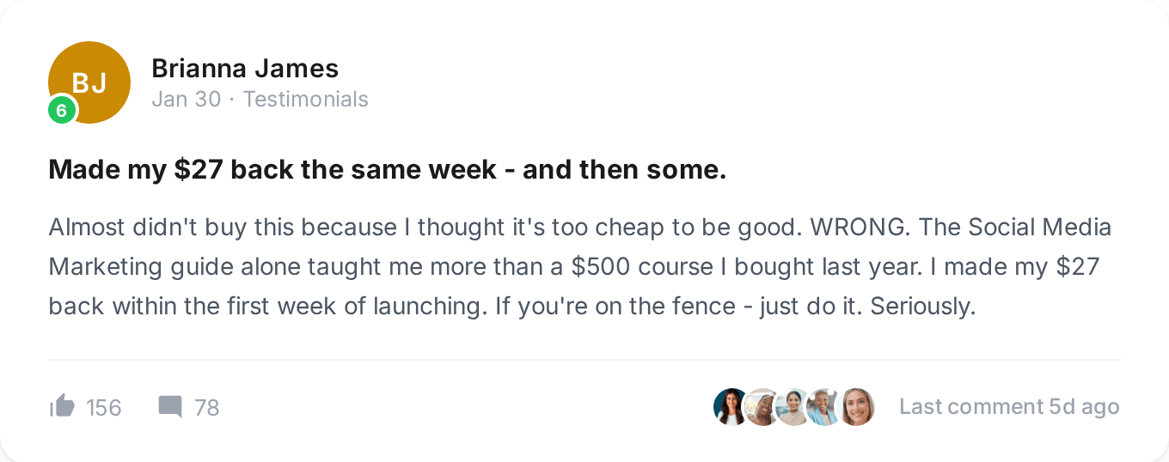1169x462 pixels.
Task: Open comments via the speech bubble icon
Action: click(x=170, y=406)
